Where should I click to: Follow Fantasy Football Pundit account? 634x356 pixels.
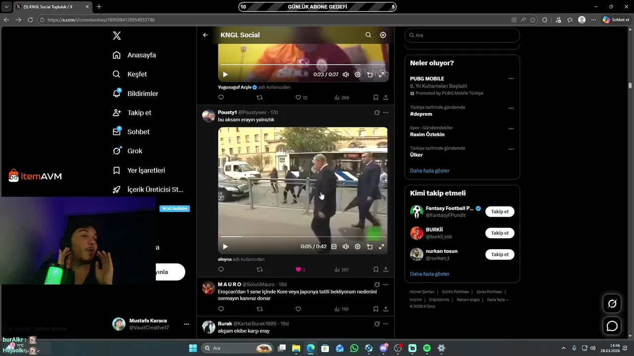pos(500,212)
